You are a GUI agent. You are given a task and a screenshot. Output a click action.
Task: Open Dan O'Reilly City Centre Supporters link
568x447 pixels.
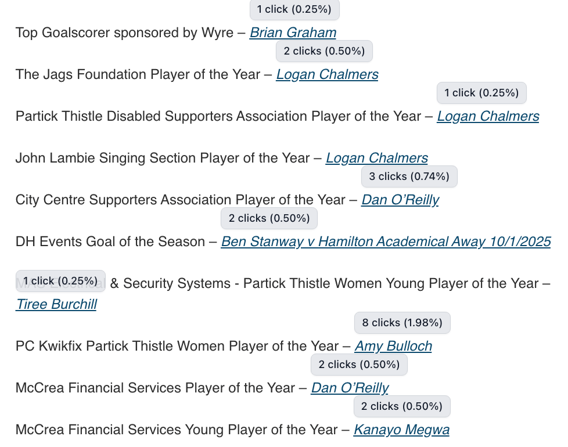(400, 200)
